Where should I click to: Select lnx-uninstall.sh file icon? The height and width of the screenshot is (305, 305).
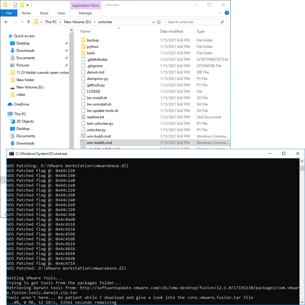coord(83,104)
